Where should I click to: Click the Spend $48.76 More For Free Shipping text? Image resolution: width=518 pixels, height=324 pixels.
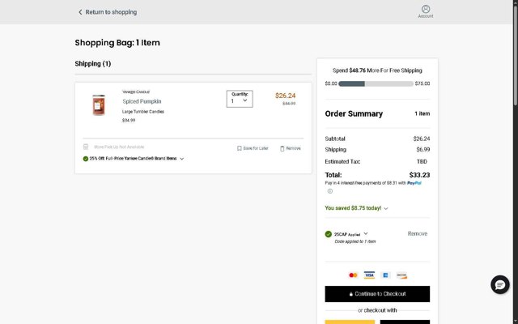pos(377,70)
